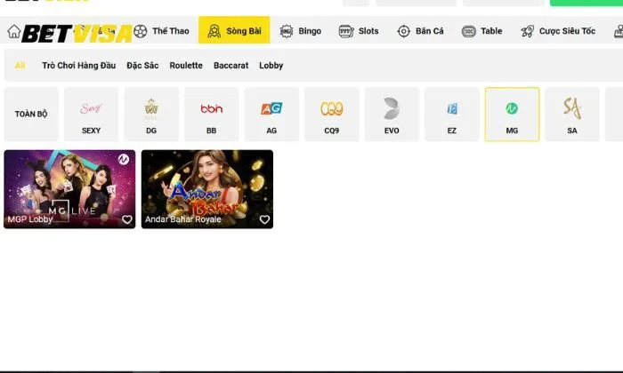Choose the BB (bbin) provider
The width and height of the screenshot is (623, 373).
pos(211,114)
